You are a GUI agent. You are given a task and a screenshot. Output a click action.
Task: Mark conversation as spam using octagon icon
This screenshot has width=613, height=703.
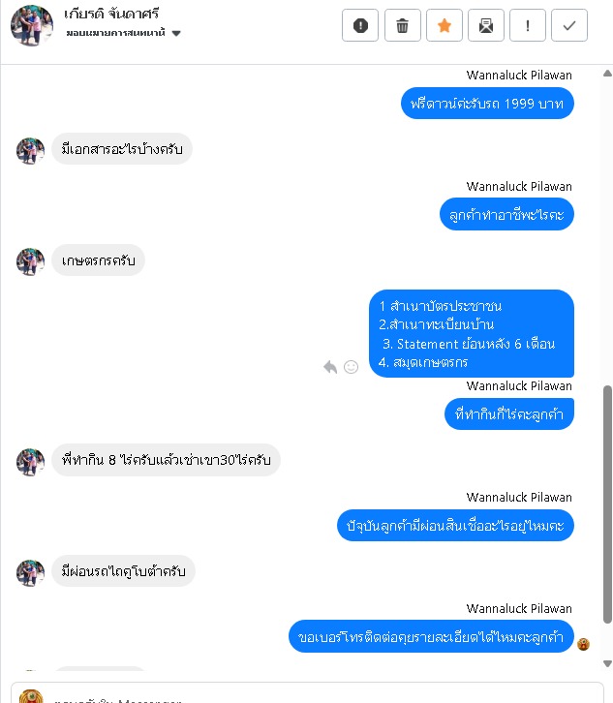click(x=360, y=25)
